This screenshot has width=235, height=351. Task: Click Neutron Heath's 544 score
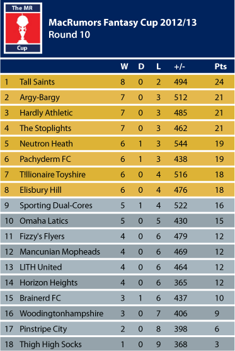click(181, 144)
